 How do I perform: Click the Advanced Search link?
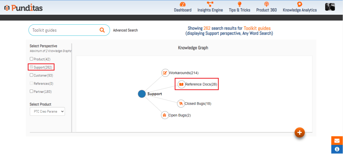pos(125,30)
